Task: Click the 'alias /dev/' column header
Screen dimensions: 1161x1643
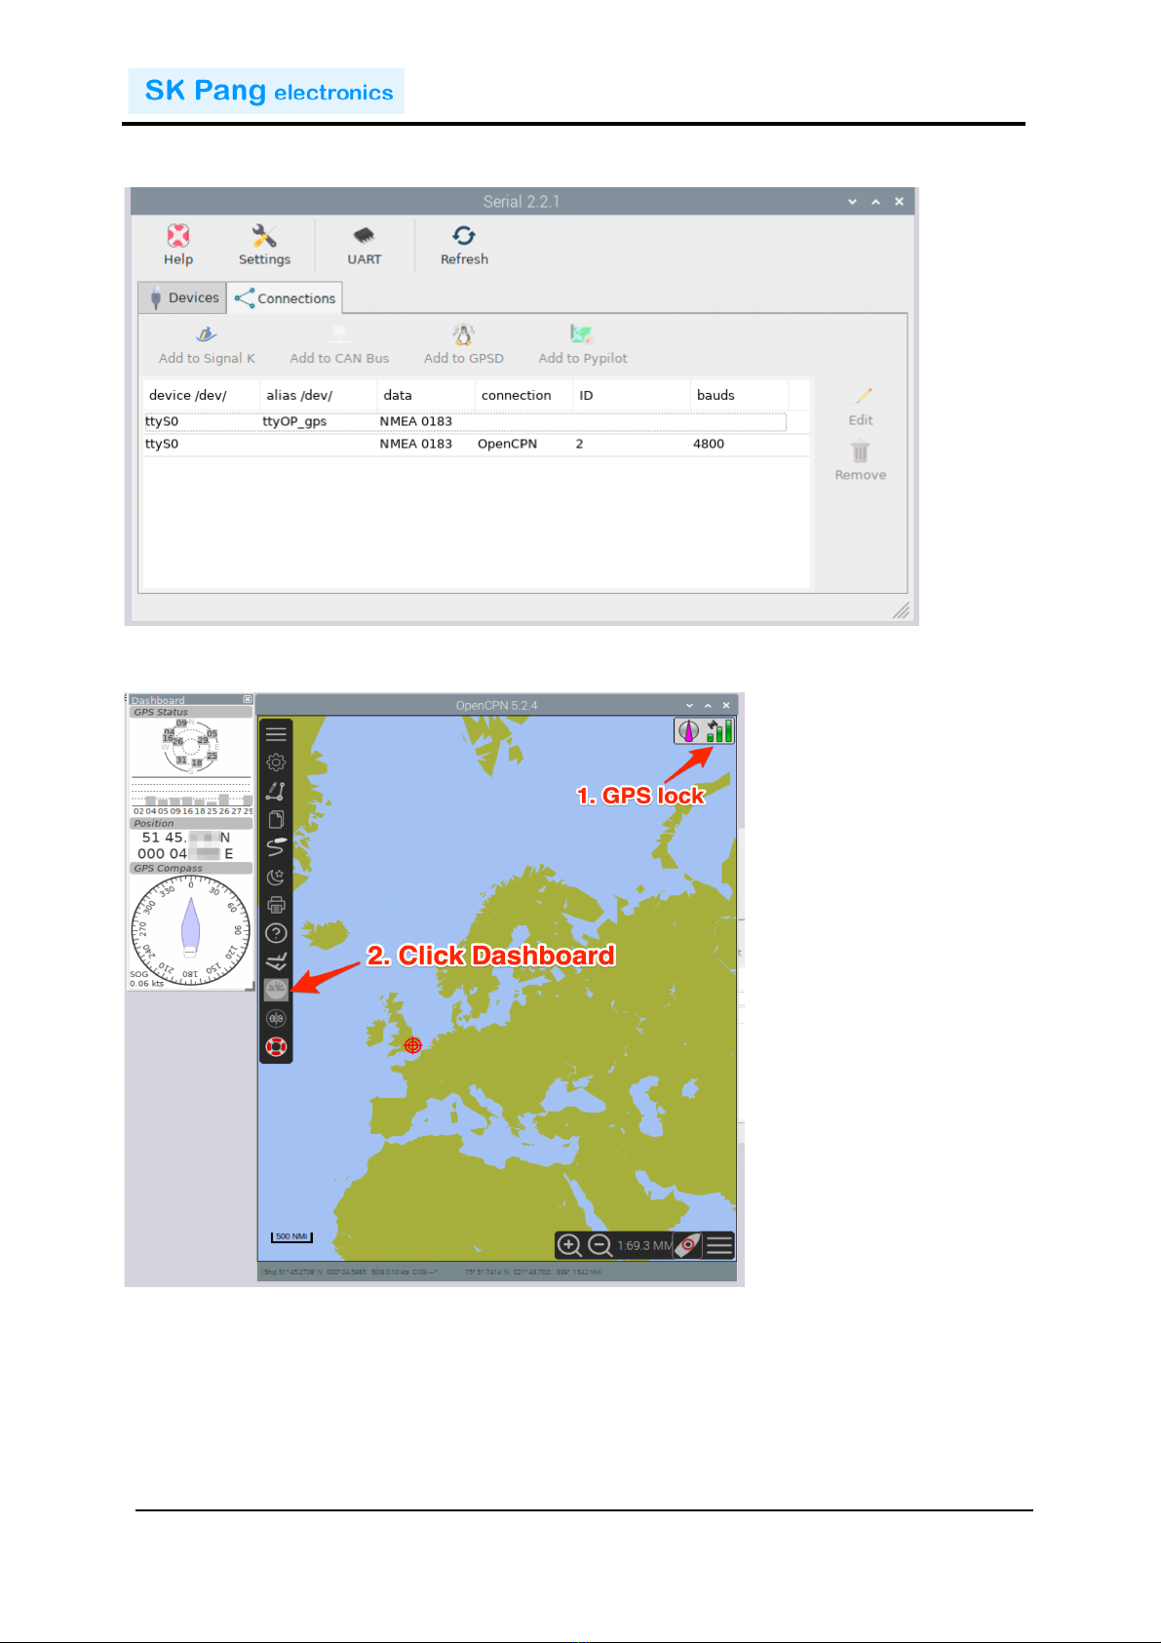Action: 319,395
